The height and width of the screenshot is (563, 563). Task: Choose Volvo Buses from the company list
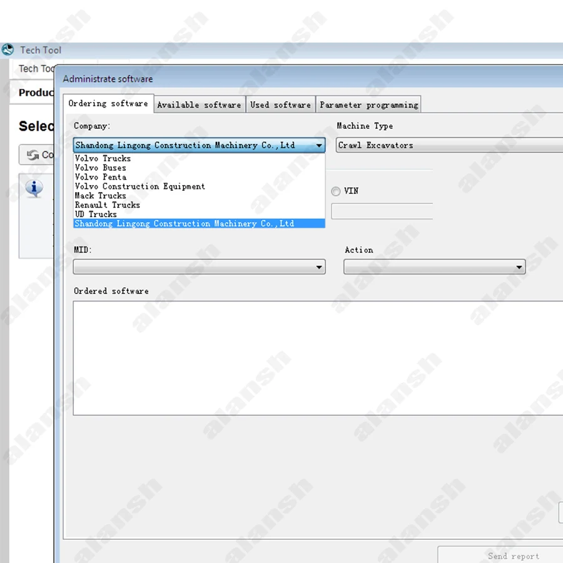click(x=200, y=168)
